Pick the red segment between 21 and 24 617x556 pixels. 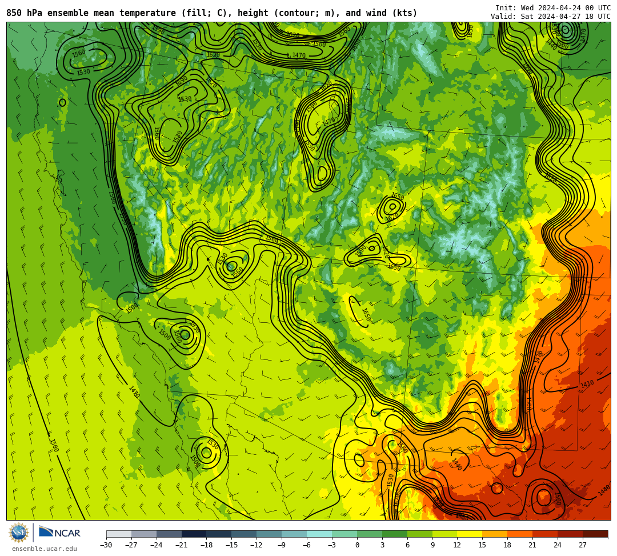(546, 534)
